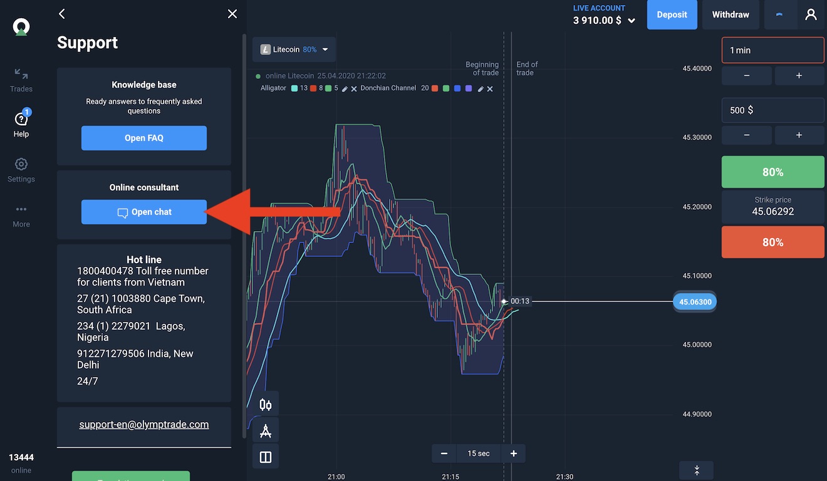The image size is (827, 481).
Task: Increase the trade amount with plus
Action: (x=799, y=135)
